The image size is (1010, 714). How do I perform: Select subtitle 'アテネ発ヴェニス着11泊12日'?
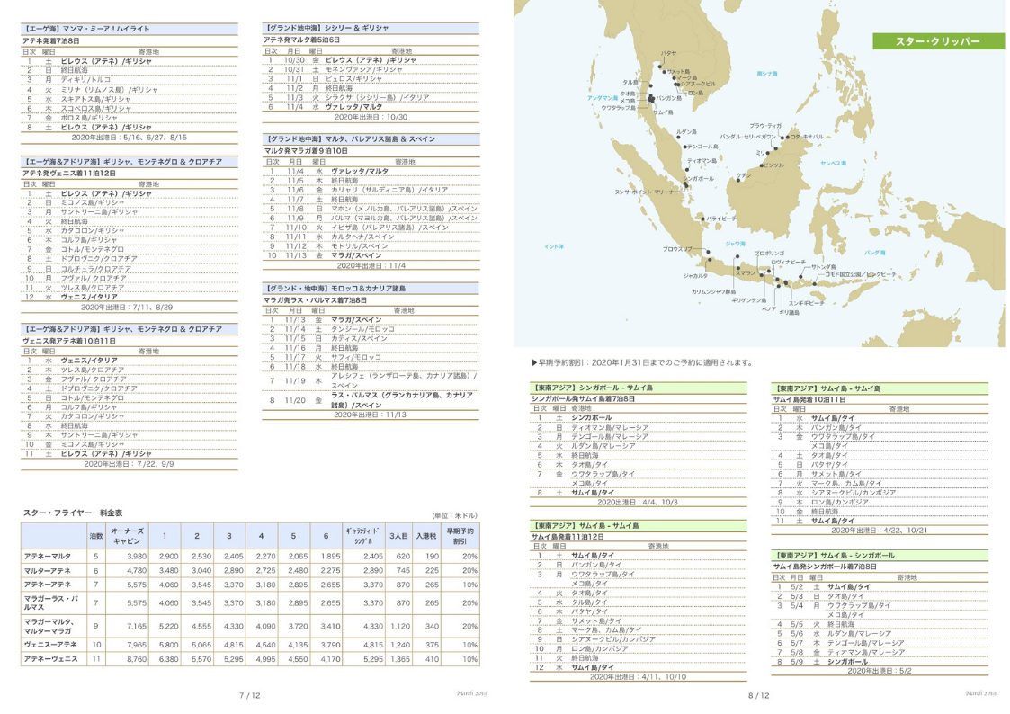coord(69,174)
